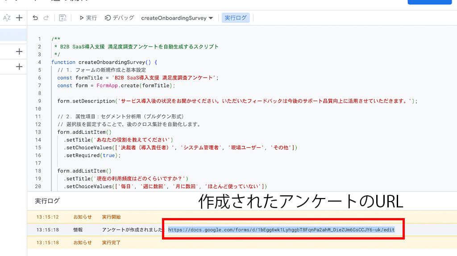Start debugging with デバッグ button
The width and height of the screenshot is (457, 256).
[120, 18]
